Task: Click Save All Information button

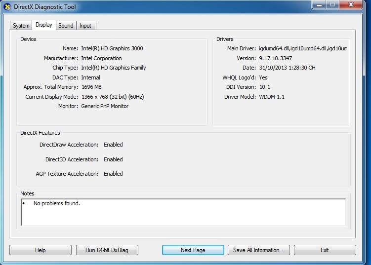Action: pyautogui.click(x=258, y=250)
